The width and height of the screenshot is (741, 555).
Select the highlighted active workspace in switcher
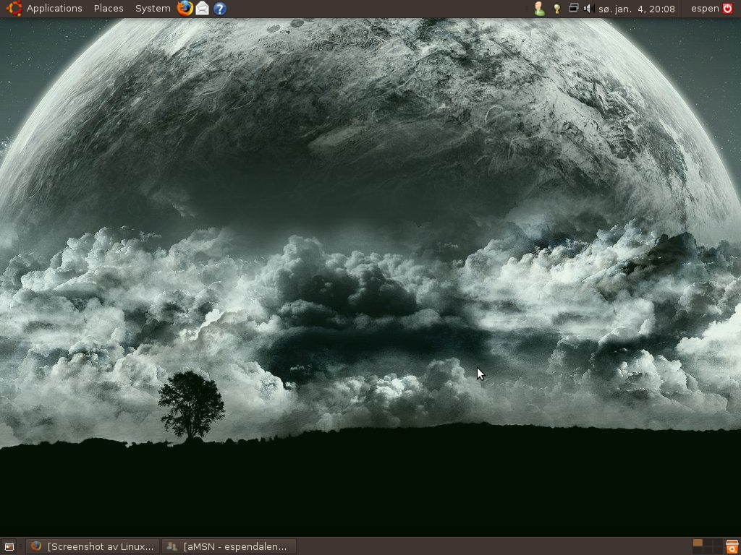pos(698,543)
